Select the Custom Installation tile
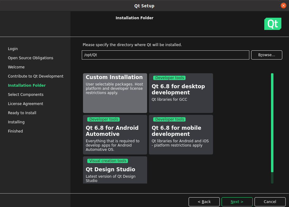Screen dimensions: 289x207 pos(115,93)
